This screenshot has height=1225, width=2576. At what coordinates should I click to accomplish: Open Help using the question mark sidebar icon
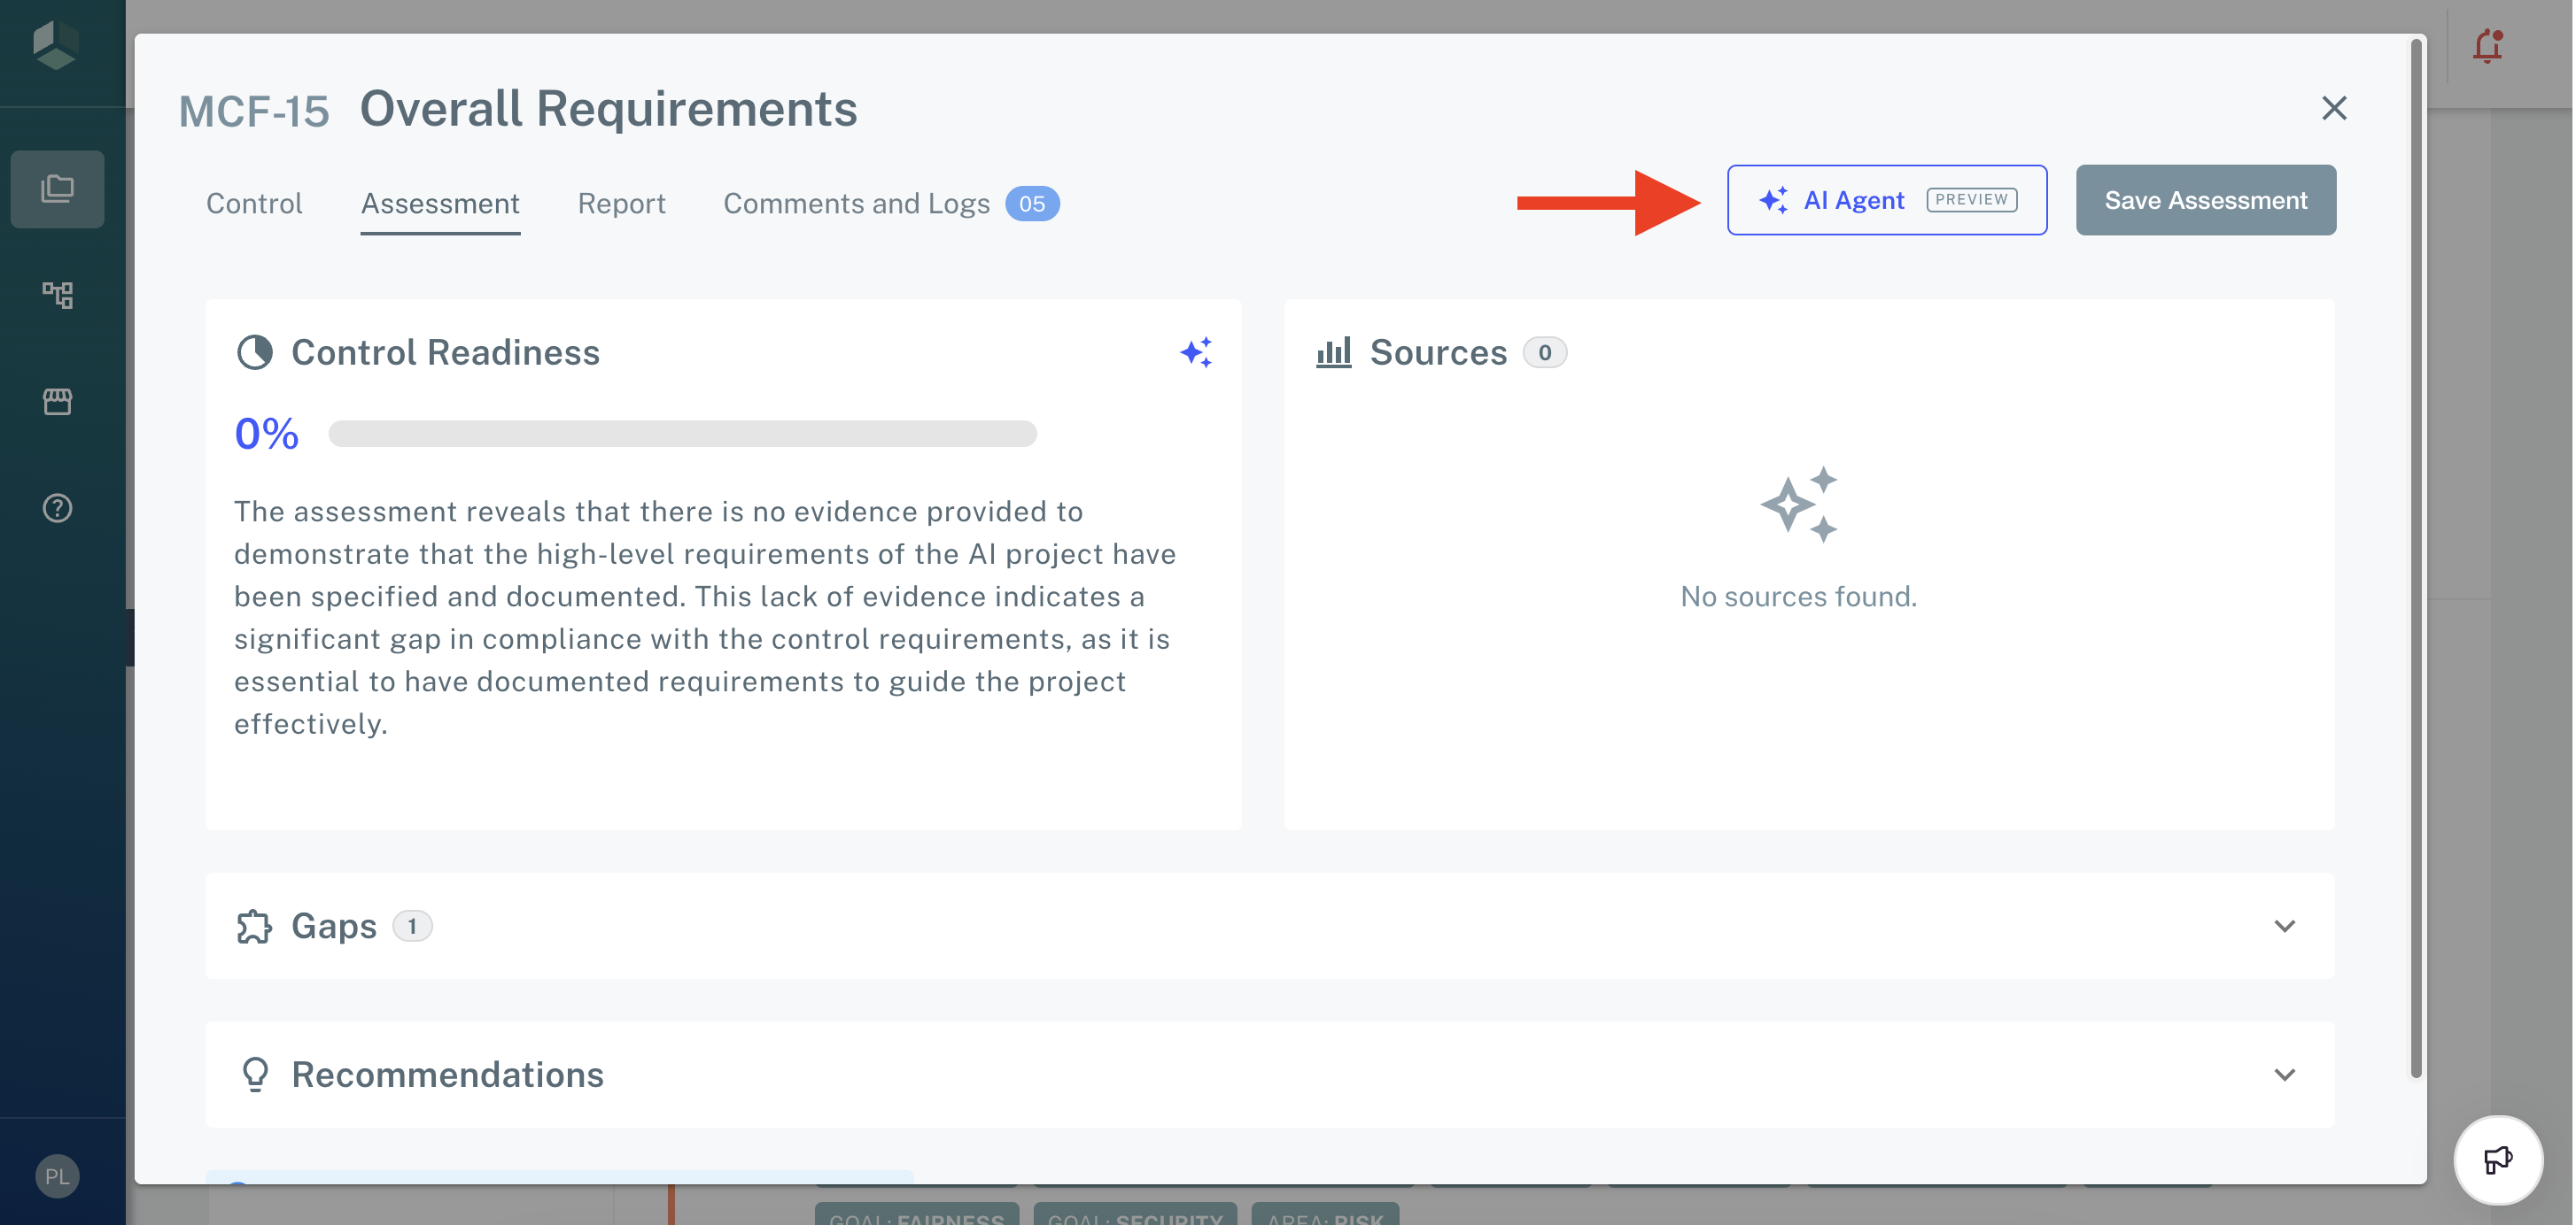[x=57, y=507]
